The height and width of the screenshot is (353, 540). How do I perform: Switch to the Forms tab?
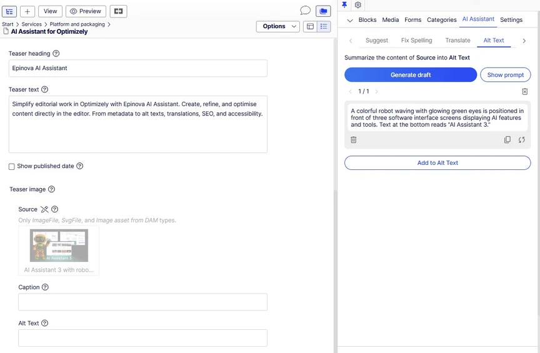[x=413, y=20]
